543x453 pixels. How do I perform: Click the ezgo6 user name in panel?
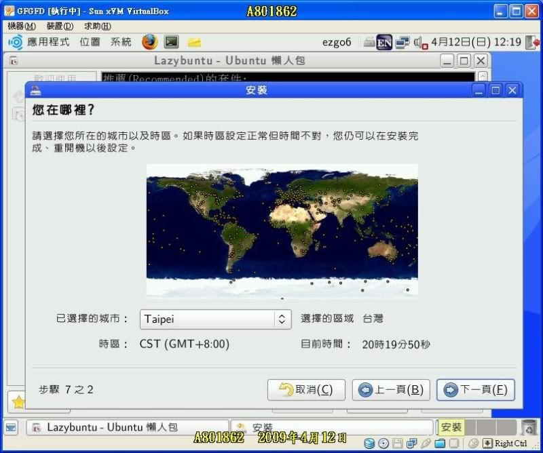pyautogui.click(x=336, y=42)
